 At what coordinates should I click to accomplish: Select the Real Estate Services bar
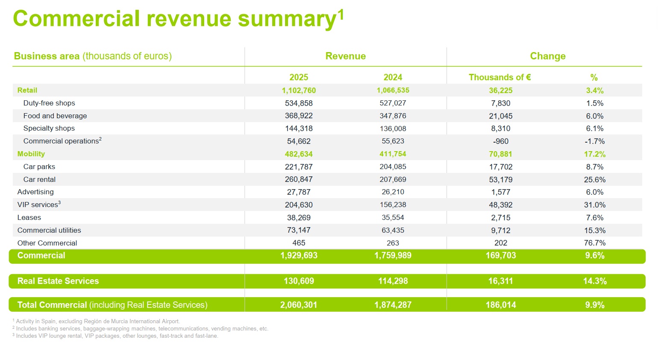point(327,281)
